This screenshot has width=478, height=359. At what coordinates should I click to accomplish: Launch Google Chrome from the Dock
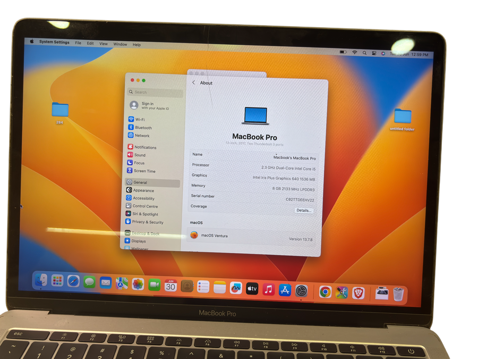click(325, 292)
